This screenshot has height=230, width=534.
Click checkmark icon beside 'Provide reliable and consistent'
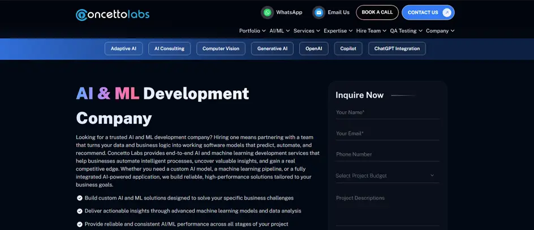coord(80,224)
